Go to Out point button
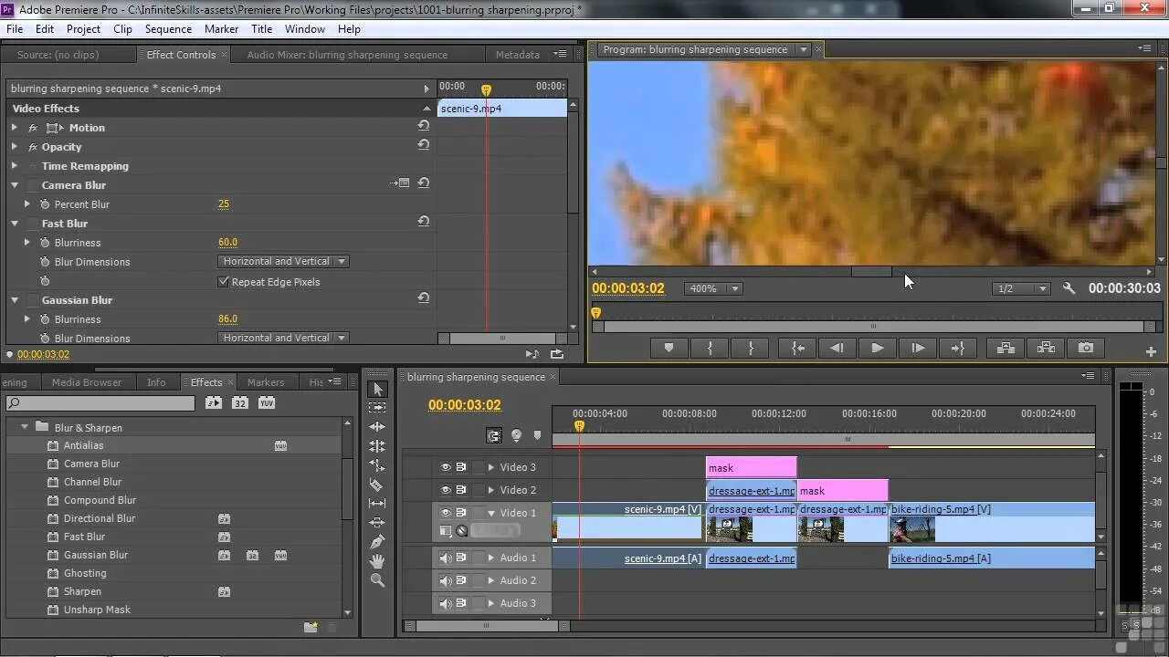This screenshot has height=657, width=1169. [x=958, y=348]
